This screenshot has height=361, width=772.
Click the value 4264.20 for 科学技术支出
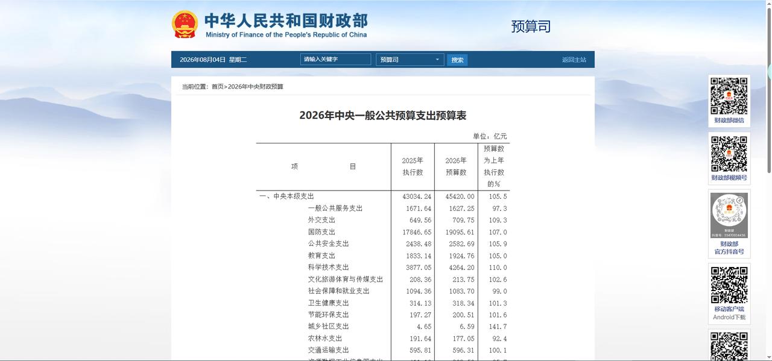pyautogui.click(x=462, y=268)
